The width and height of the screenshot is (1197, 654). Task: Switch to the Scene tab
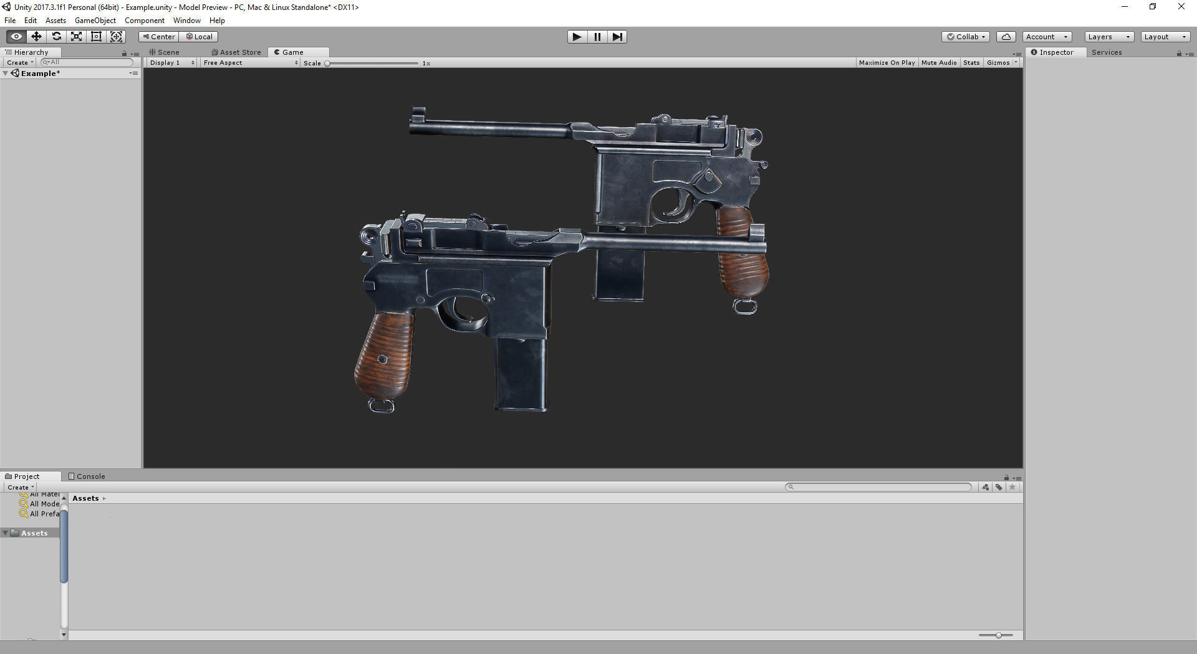point(164,52)
